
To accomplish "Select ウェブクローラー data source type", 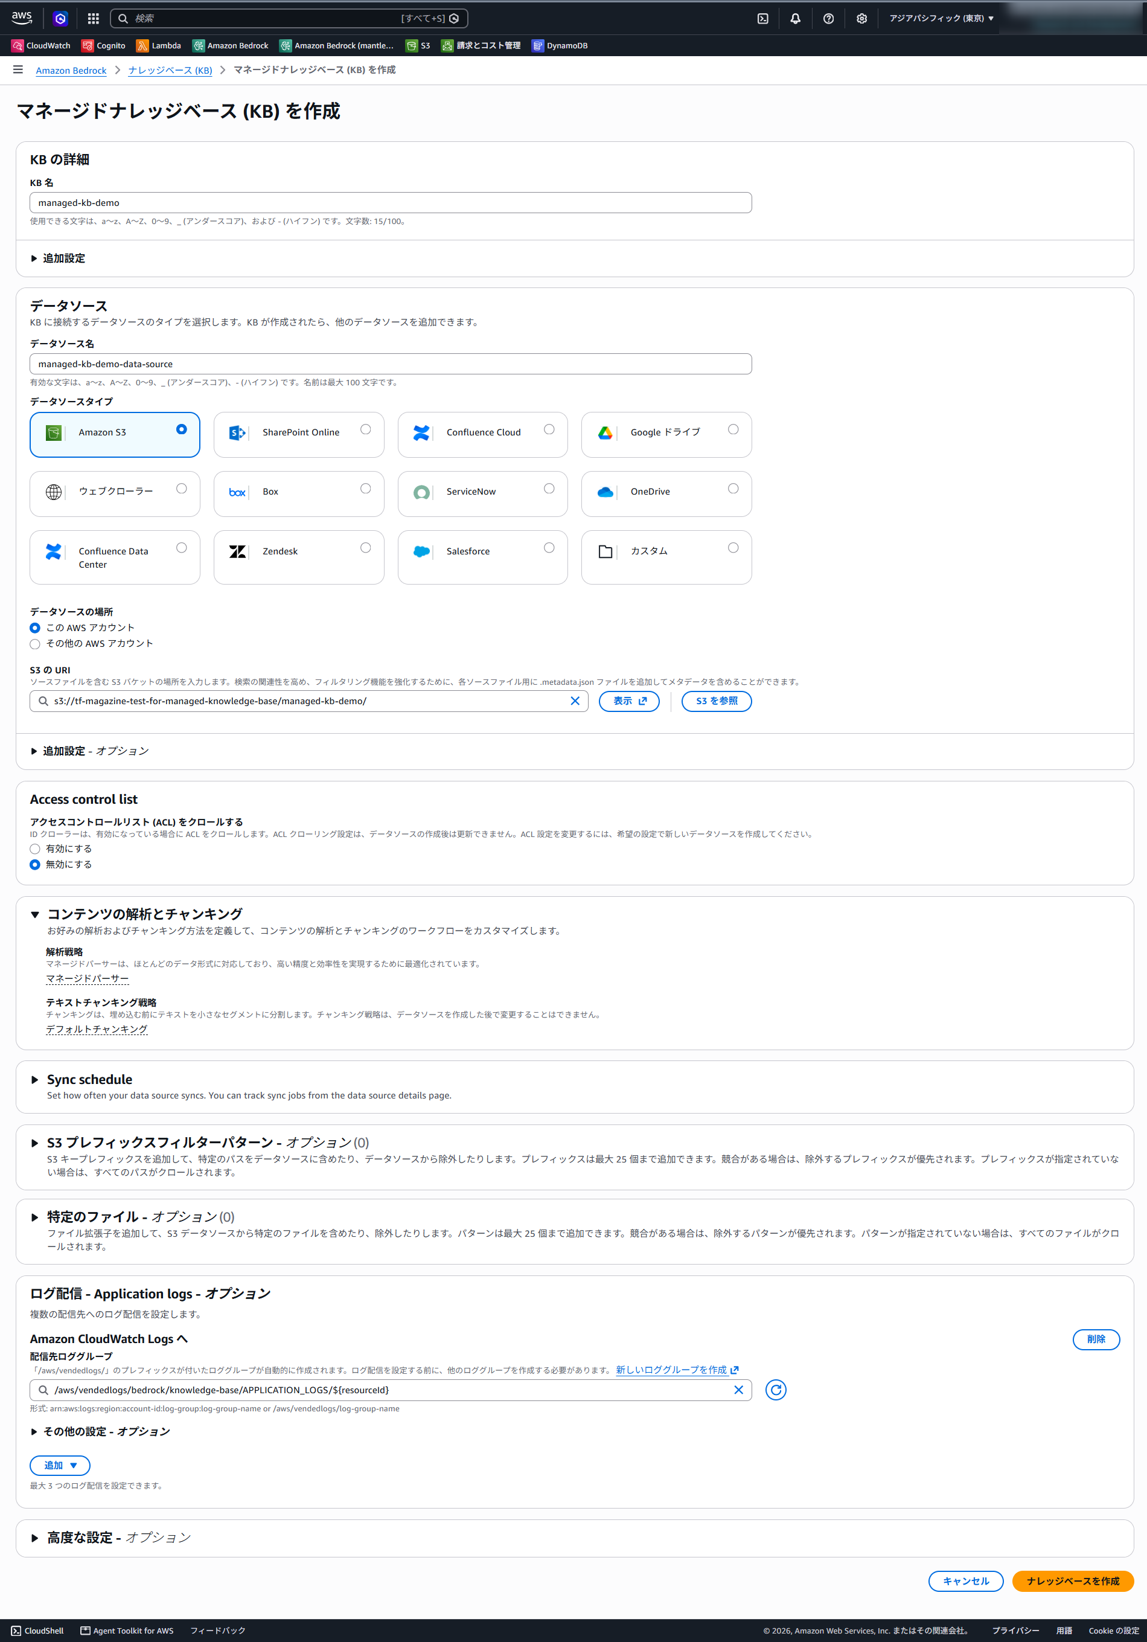I will (x=115, y=493).
